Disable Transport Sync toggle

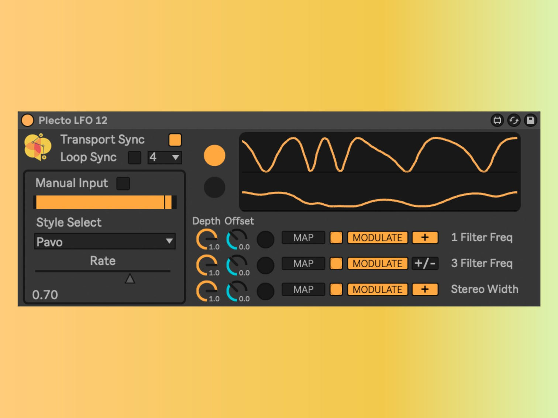175,140
